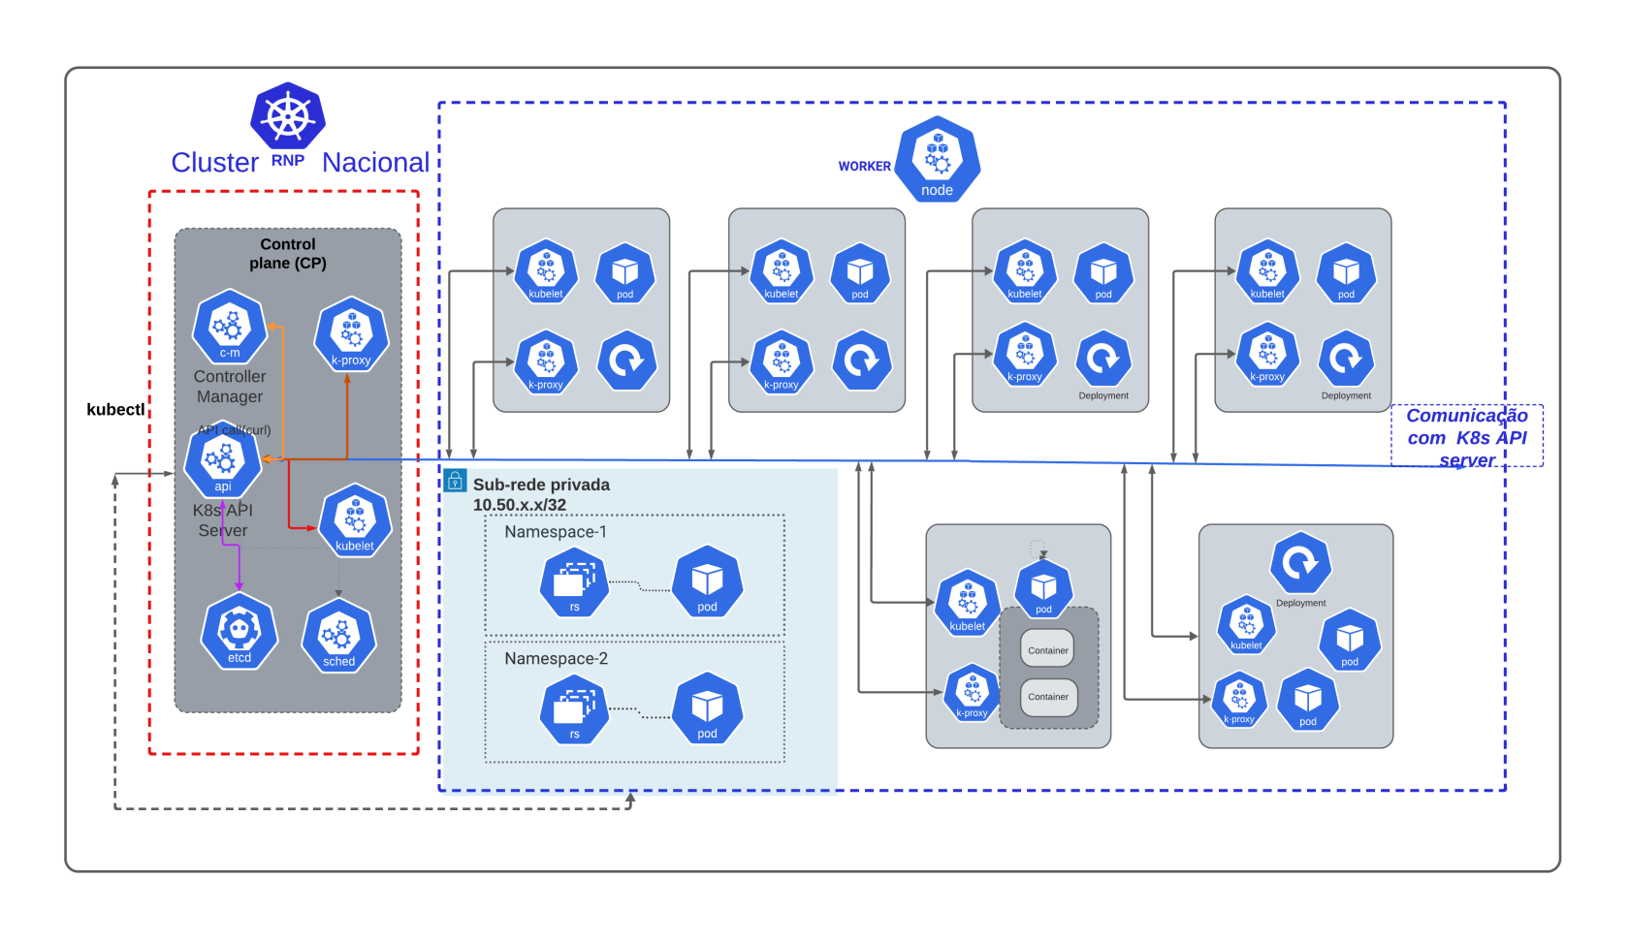Click the api K8s API Server icon
The height and width of the screenshot is (942, 1629).
[223, 460]
